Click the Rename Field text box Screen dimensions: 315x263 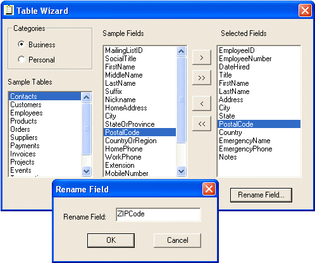(158, 214)
